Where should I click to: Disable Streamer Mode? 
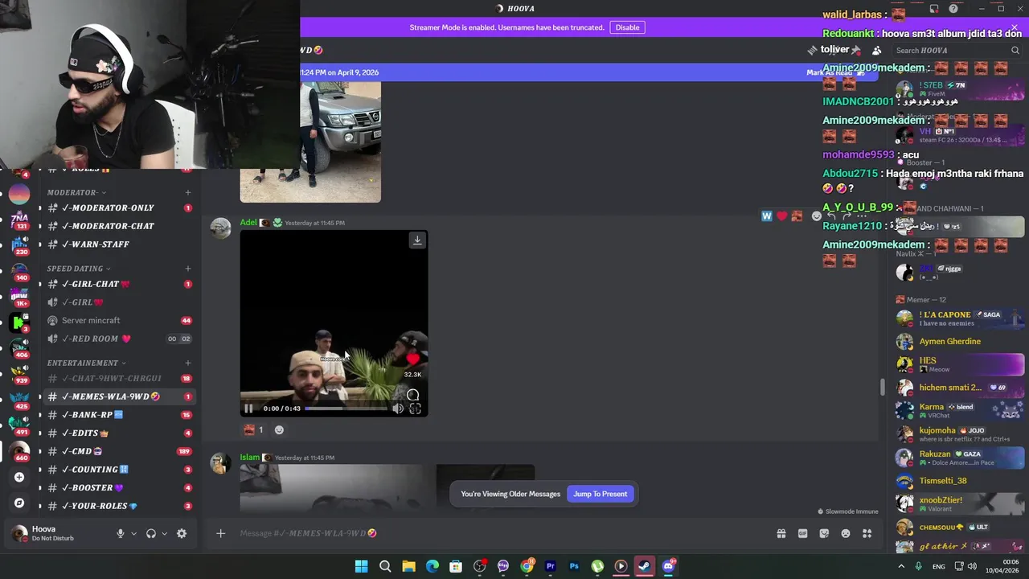click(627, 27)
